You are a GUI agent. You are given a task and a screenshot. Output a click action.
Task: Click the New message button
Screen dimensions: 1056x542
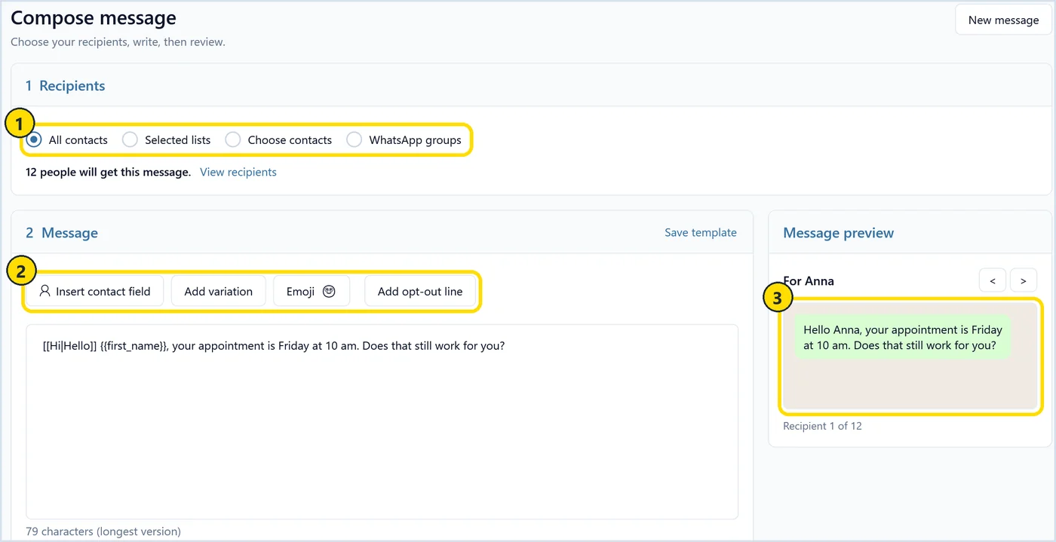1003,20
